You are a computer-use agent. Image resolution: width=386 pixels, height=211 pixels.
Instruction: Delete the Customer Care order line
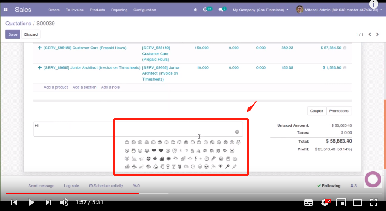344,48
